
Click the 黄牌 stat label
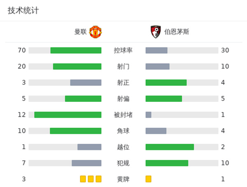click(123, 179)
